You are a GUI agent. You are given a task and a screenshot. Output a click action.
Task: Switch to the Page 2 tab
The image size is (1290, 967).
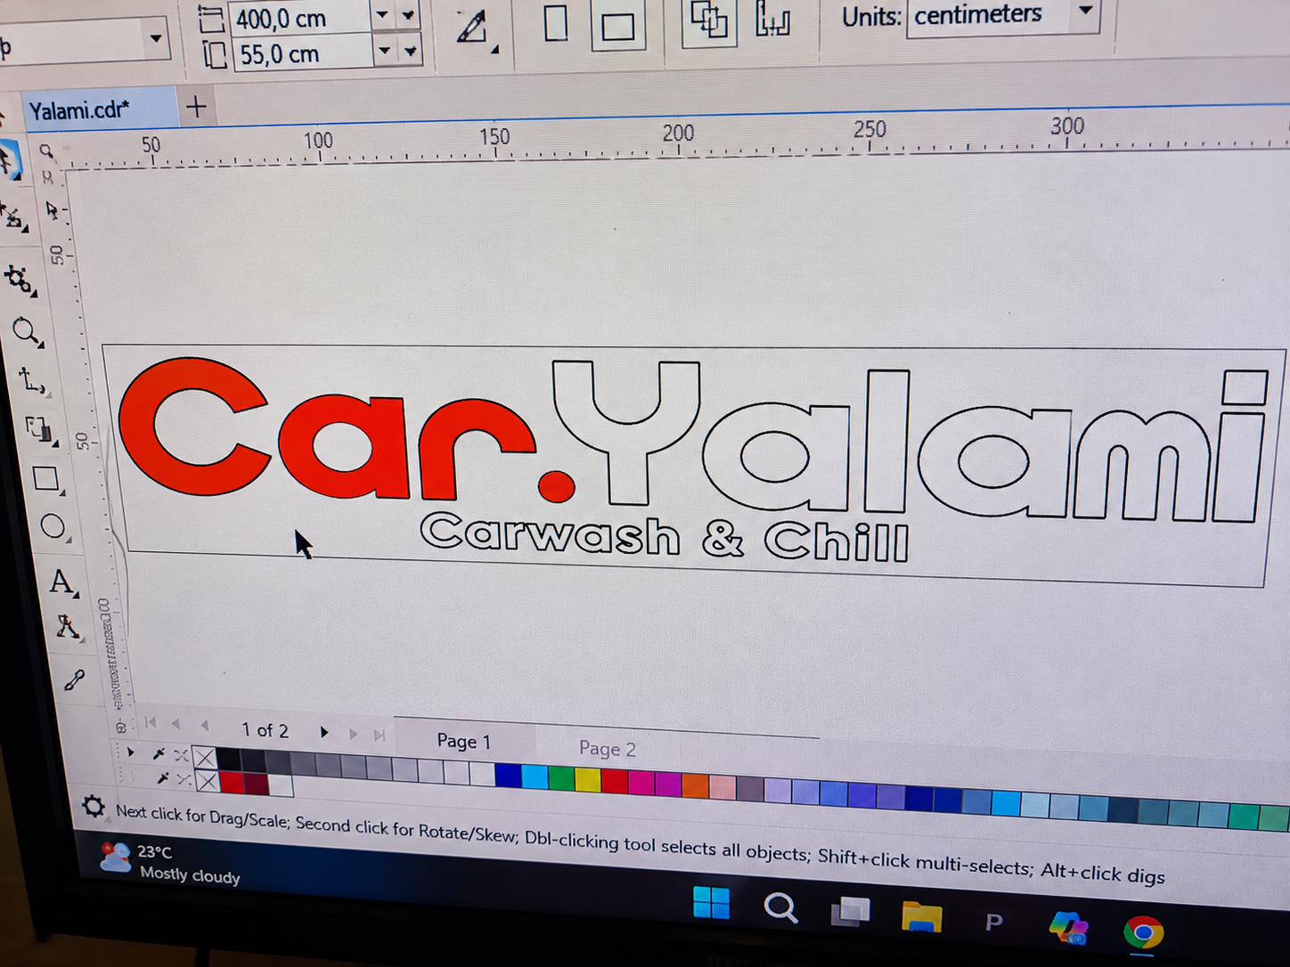608,748
